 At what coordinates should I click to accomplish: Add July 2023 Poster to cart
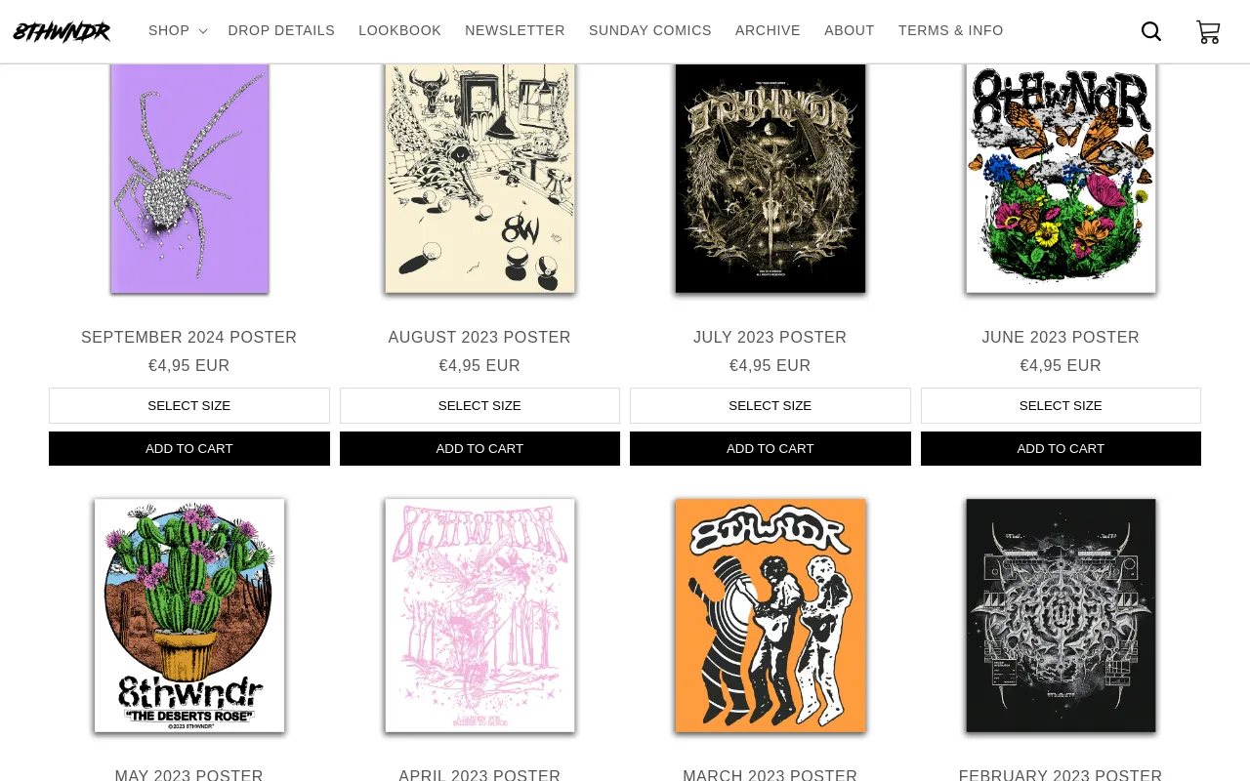(771, 448)
